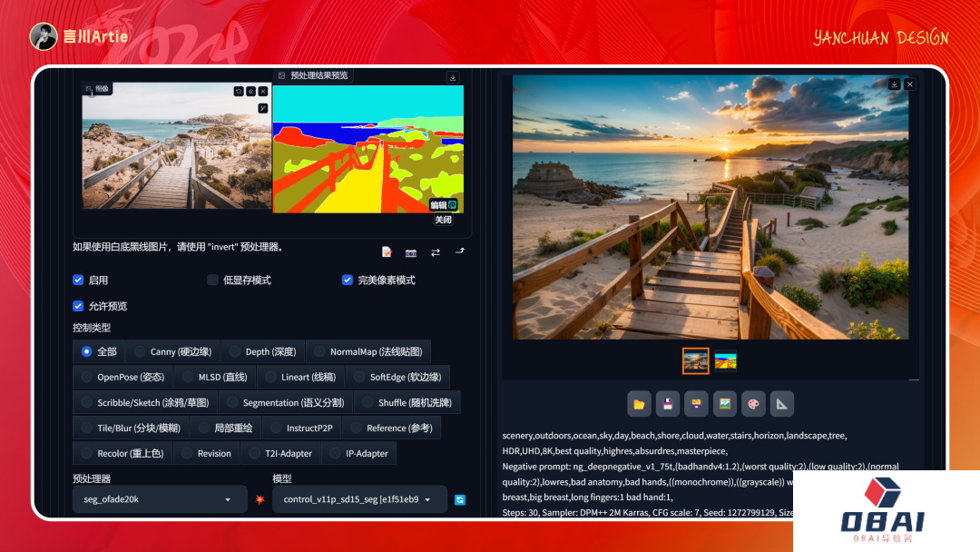Screen dimensions: 980x552
Task: Click the save zip archive icon
Action: pos(696,404)
